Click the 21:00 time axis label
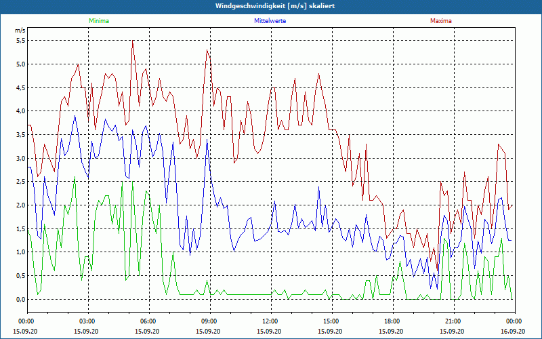 454,321
